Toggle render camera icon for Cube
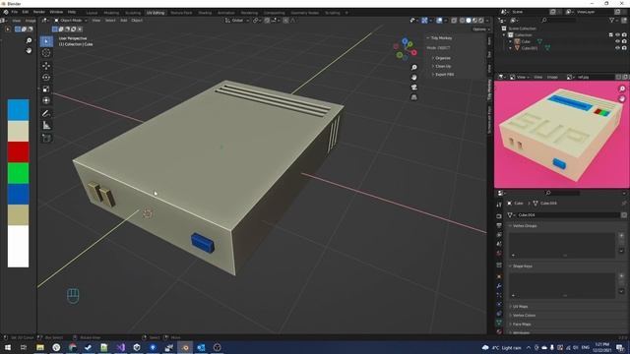This screenshot has height=354, width=630. pos(624,41)
